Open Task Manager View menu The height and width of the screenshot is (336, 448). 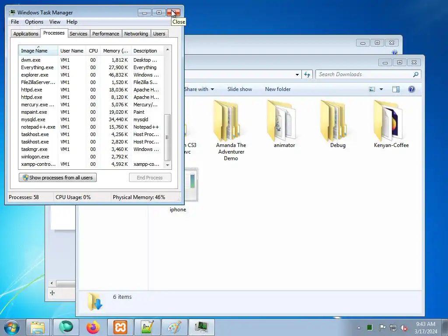55,22
